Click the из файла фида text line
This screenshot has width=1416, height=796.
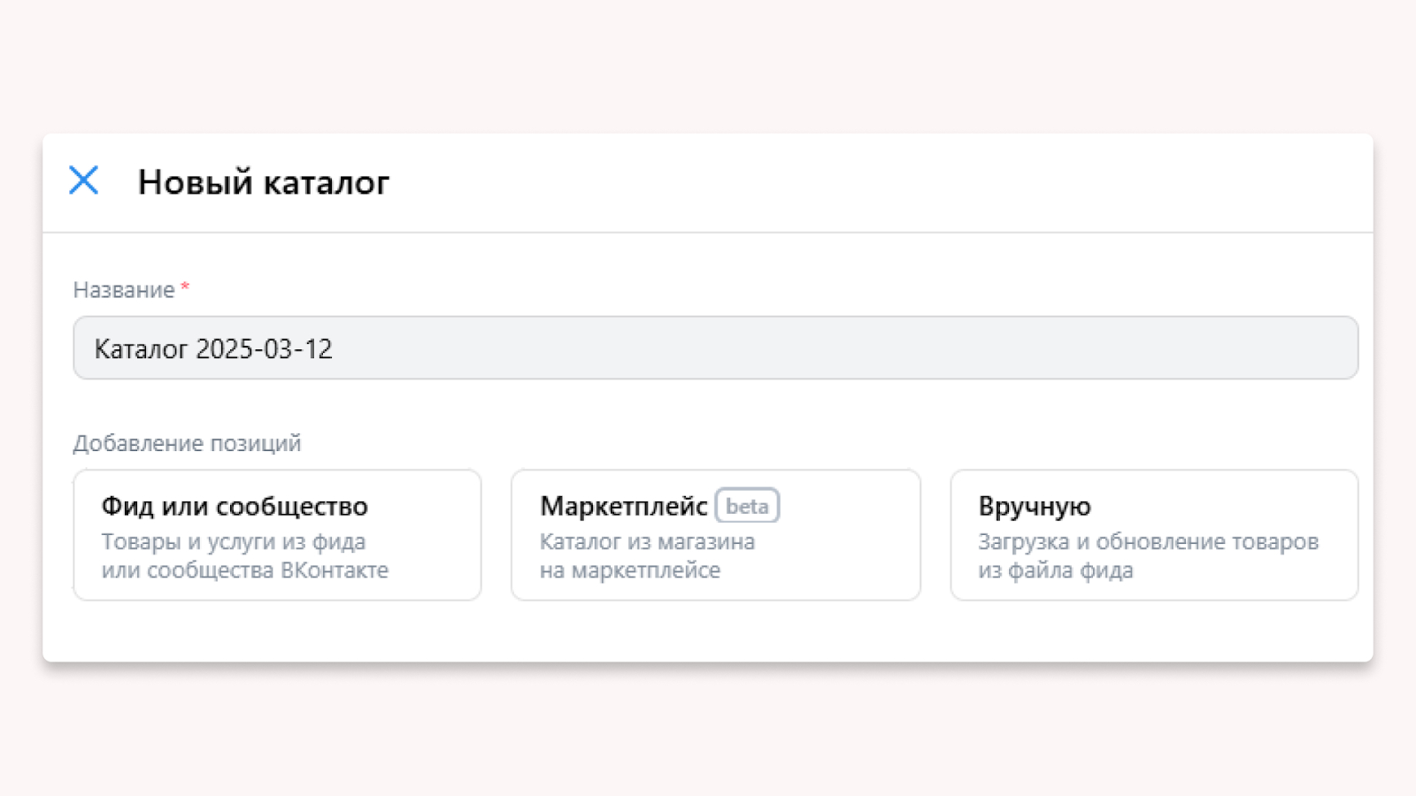[x=1055, y=570]
